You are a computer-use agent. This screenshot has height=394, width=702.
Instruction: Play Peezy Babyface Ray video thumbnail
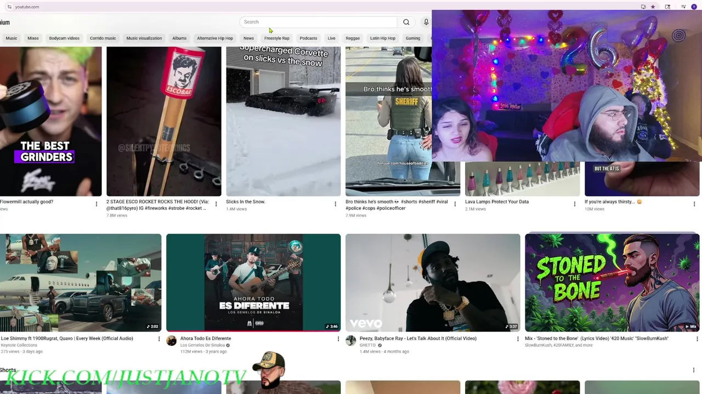(433, 282)
